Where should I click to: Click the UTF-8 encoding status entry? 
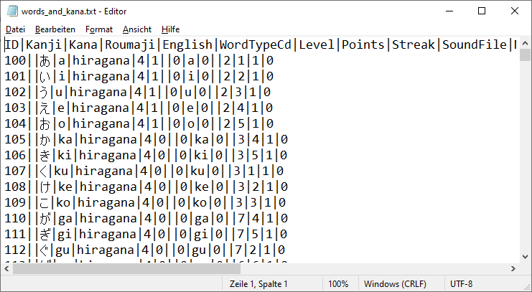click(461, 284)
